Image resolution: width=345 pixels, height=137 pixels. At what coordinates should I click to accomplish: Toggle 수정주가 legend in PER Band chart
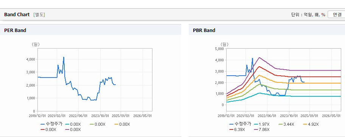[52, 124]
